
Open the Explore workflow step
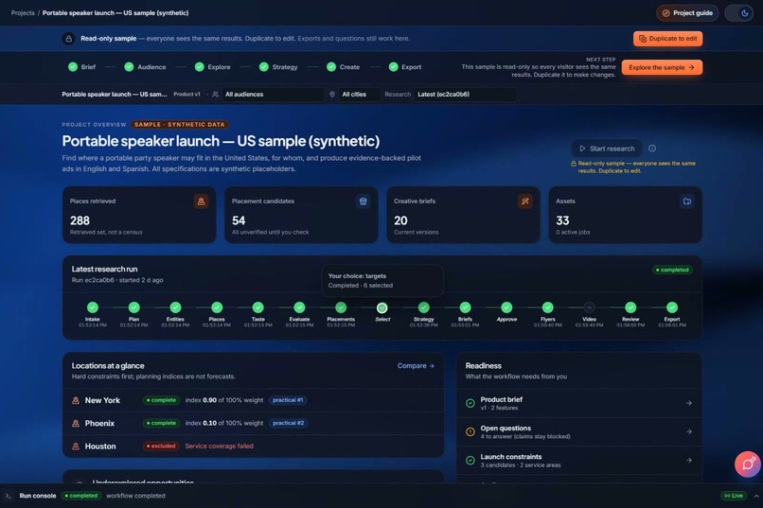212,67
